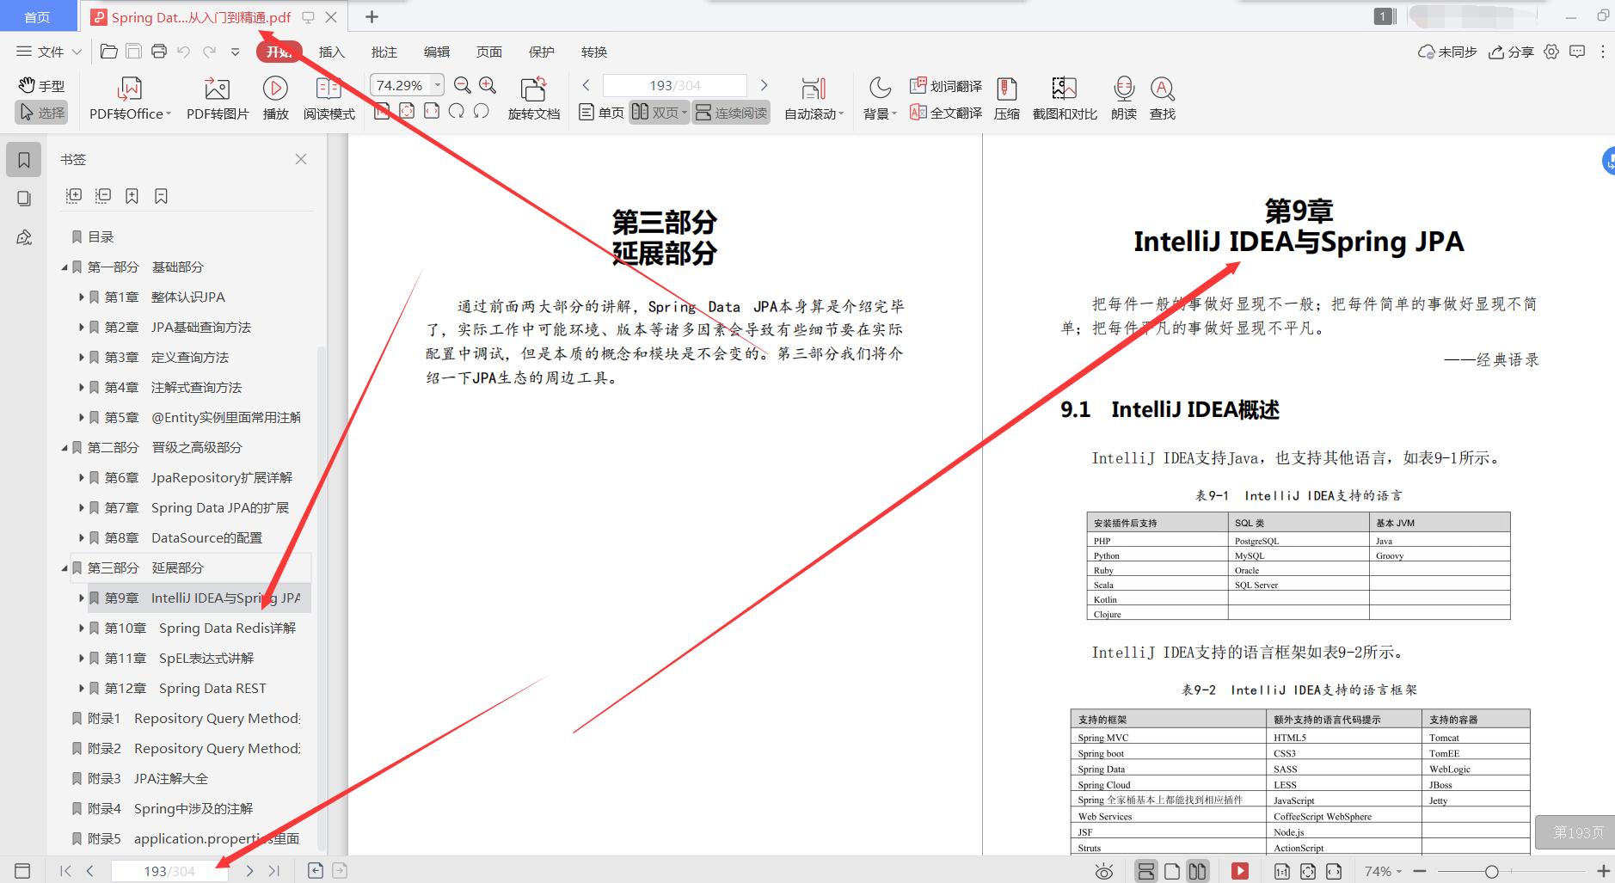Toggle 连续阅读 continuous reading mode
This screenshot has width=1615, height=883.
point(731,113)
